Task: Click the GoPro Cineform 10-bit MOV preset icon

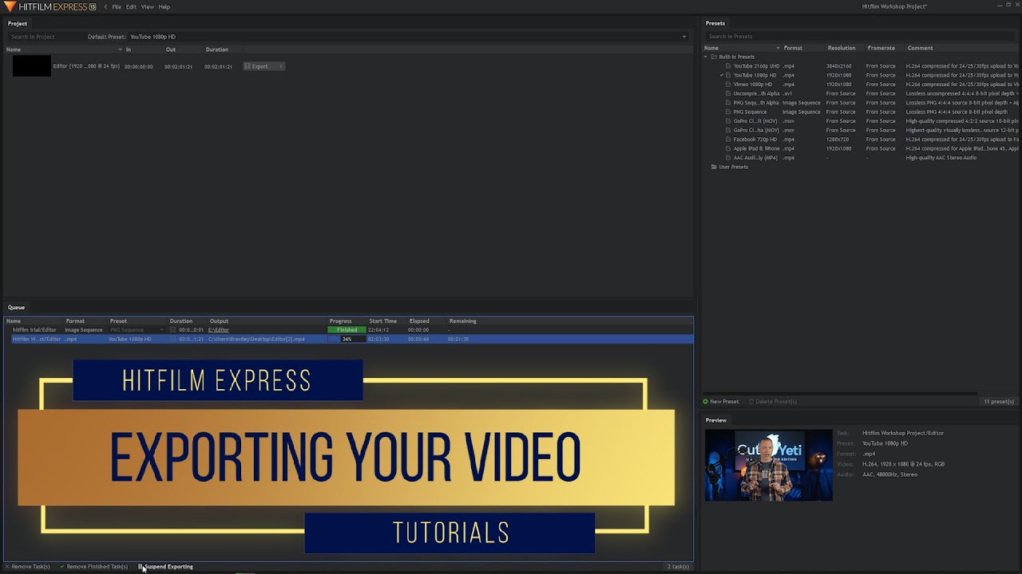Action: (728, 121)
